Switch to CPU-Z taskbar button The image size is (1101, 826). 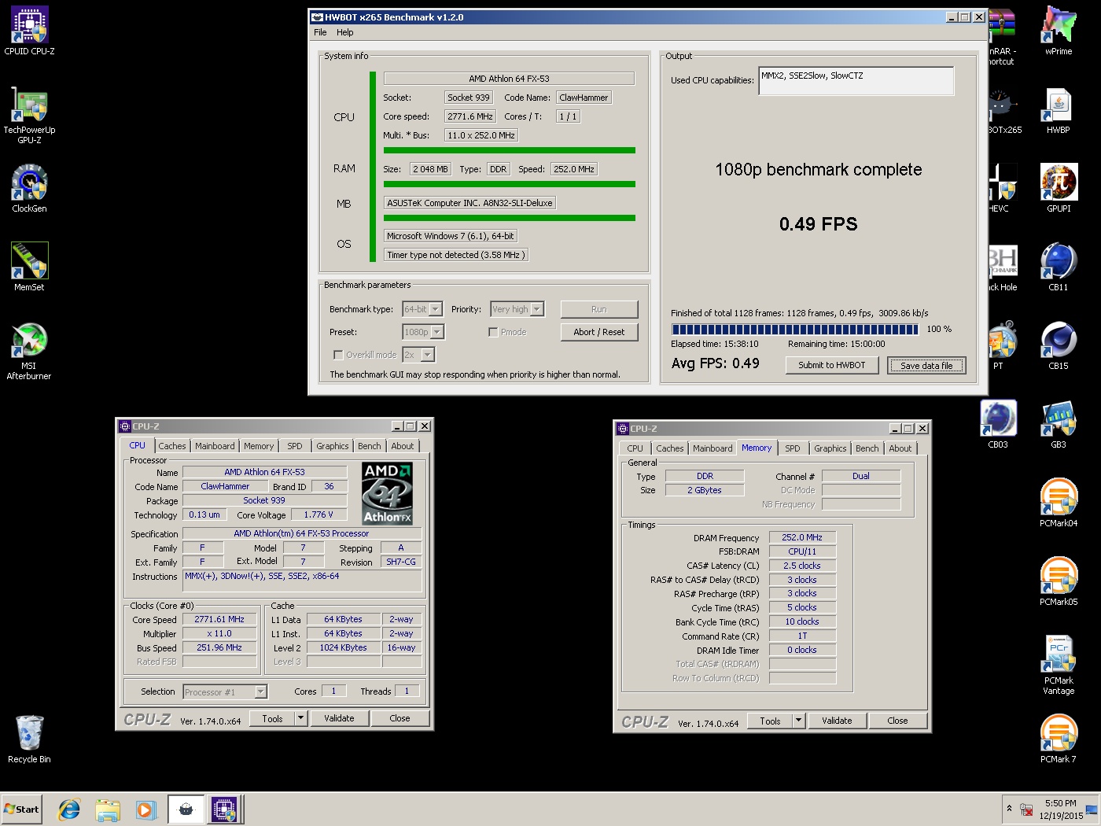[x=225, y=809]
